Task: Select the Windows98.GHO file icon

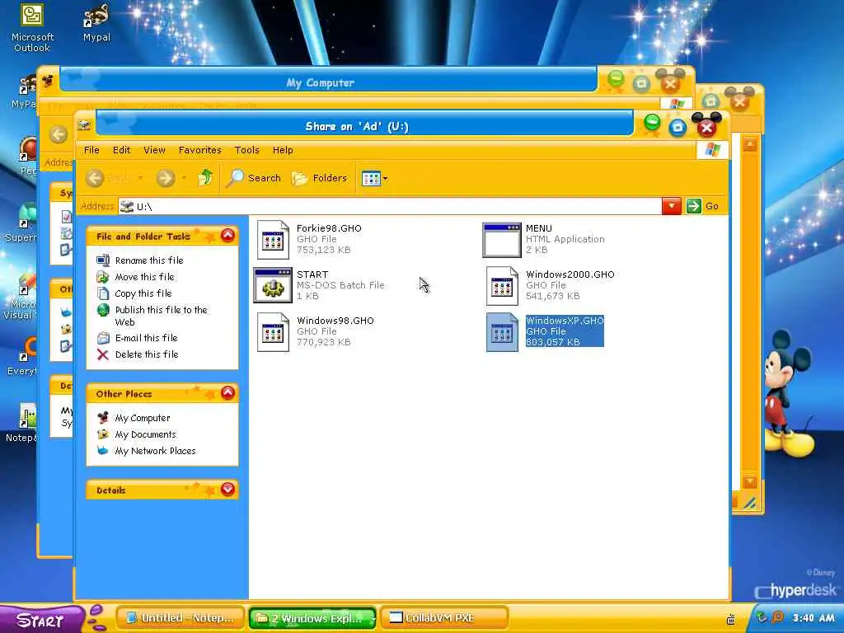Action: [273, 332]
